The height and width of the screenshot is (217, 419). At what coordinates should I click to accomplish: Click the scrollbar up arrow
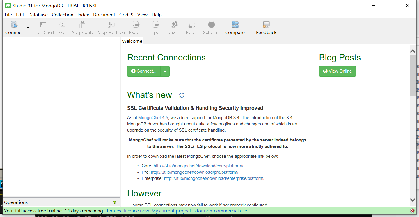(x=413, y=51)
